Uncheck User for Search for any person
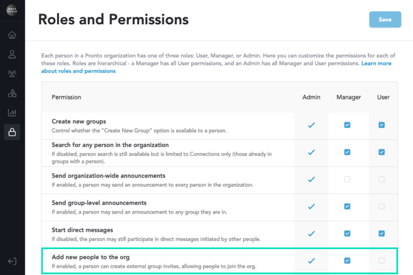 click(381, 152)
